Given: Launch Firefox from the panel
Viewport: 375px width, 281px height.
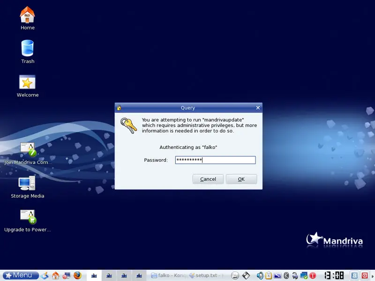Looking at the screenshot, I should coord(77,275).
